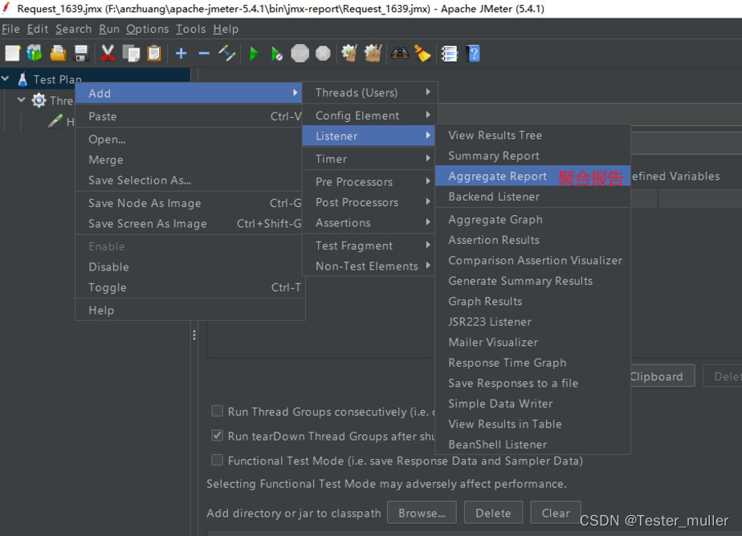Choose Aggregate Report listener

(533, 177)
